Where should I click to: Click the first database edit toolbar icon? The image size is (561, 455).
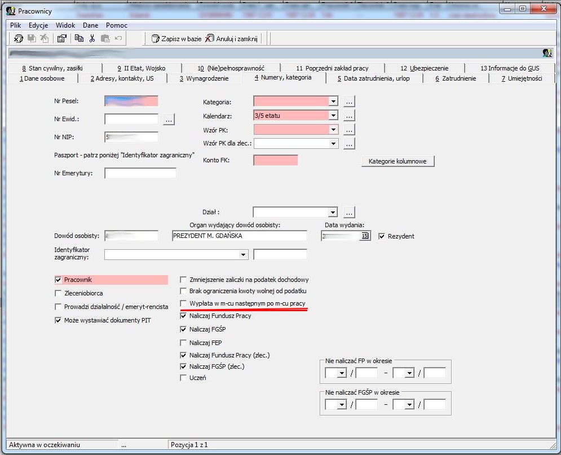click(18, 38)
